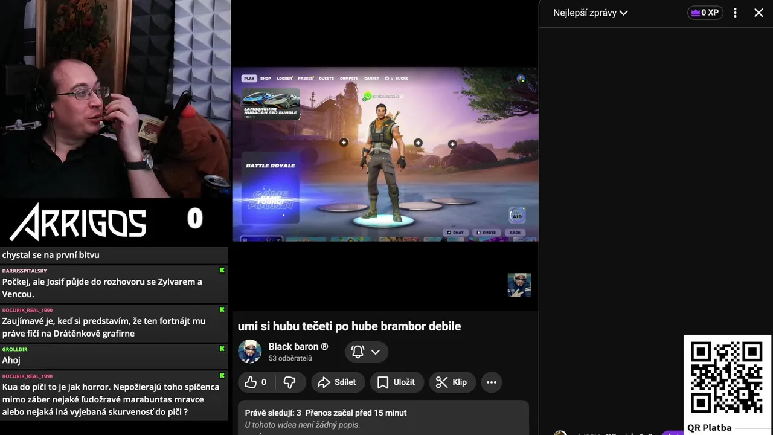
Task: Create a clip with Klip button
Action: pos(452,382)
